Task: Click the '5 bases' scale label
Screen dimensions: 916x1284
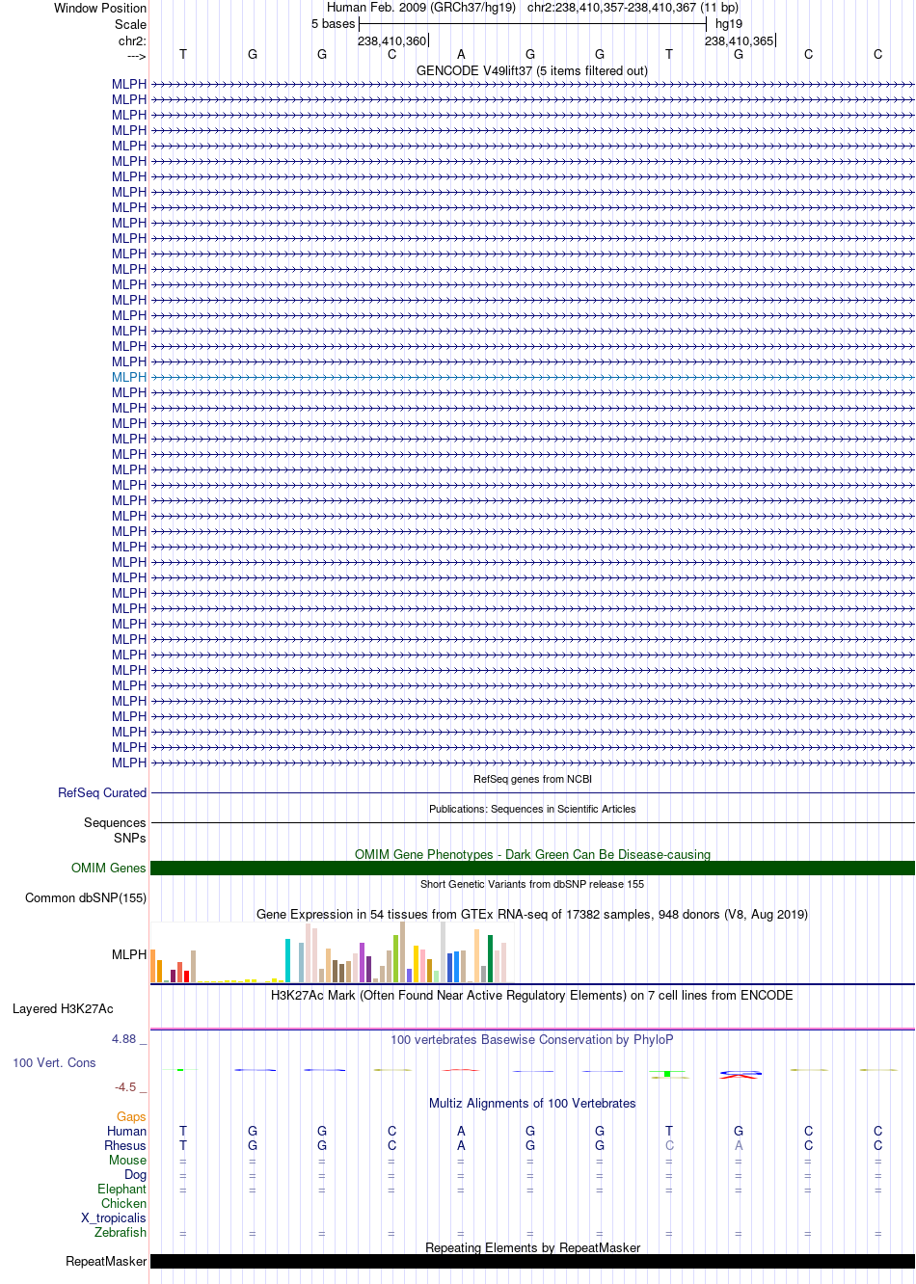Action: click(x=333, y=24)
